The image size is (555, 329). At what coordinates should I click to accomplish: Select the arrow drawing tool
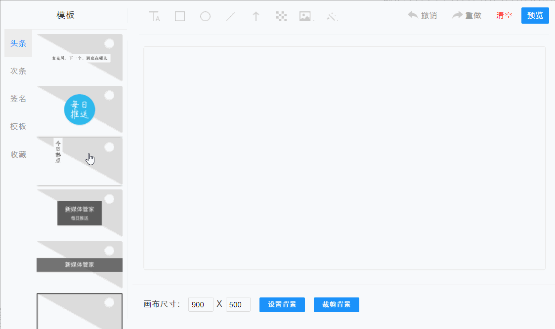pos(256,16)
